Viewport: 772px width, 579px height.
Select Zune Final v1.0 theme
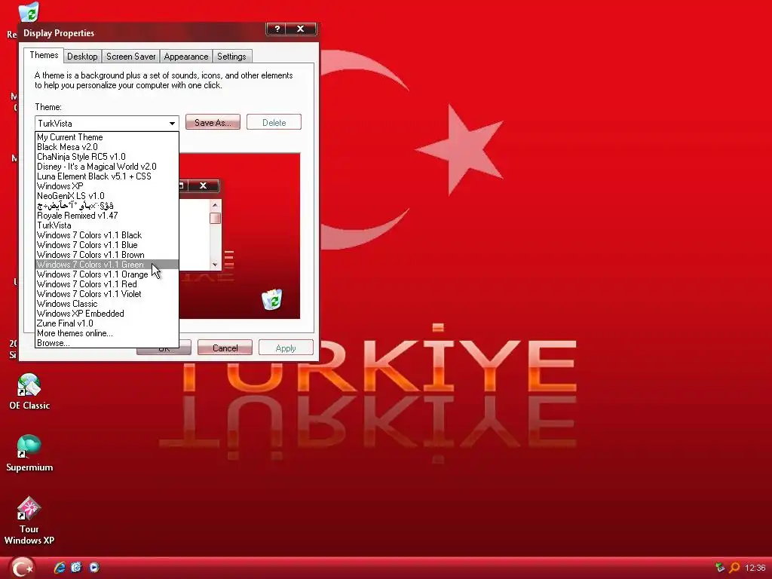(107, 323)
